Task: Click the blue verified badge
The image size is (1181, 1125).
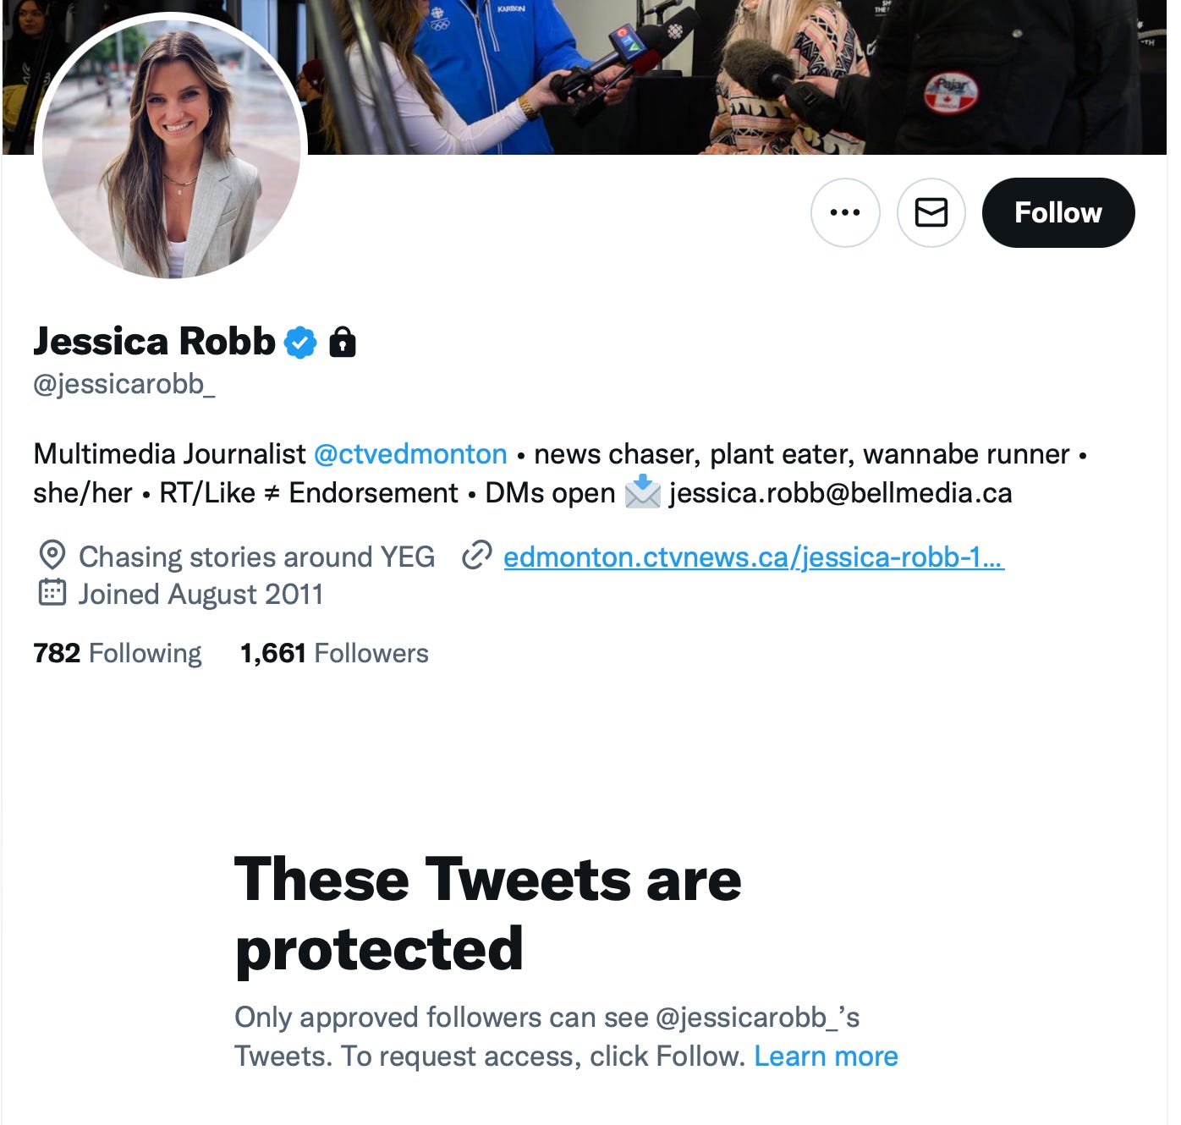Action: tap(300, 343)
